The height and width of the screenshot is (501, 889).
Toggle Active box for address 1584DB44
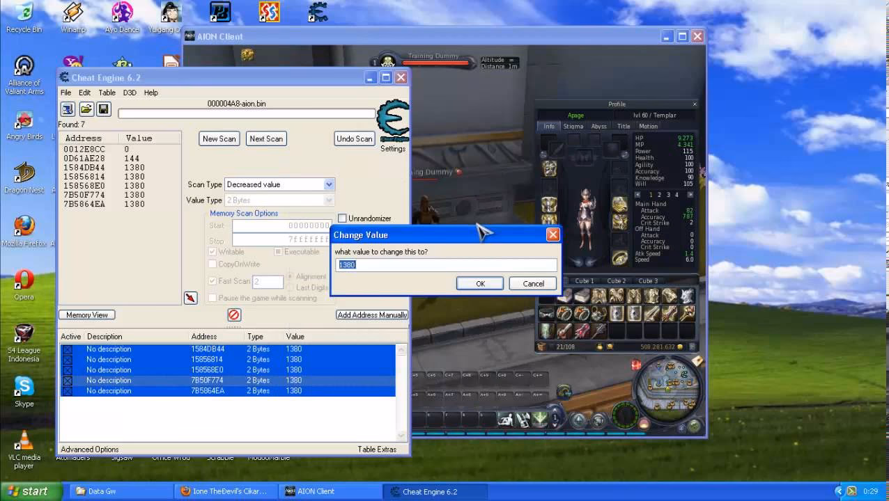pos(68,349)
